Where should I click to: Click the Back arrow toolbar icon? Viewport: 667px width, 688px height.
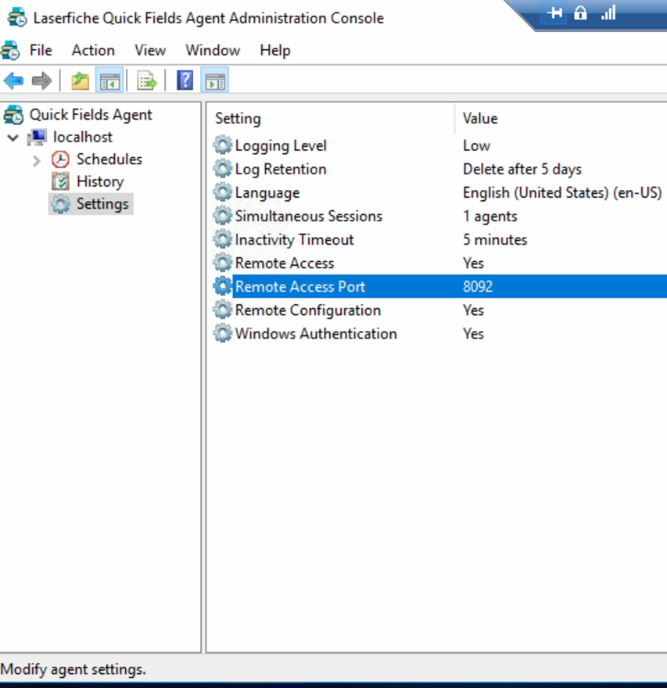13,81
